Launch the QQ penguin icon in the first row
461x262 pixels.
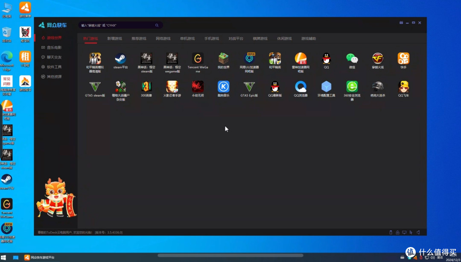(x=327, y=59)
